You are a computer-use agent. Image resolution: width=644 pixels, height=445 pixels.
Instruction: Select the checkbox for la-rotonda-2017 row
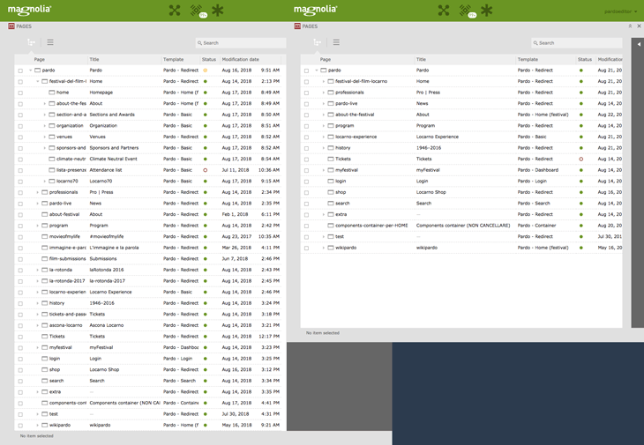(x=20, y=281)
